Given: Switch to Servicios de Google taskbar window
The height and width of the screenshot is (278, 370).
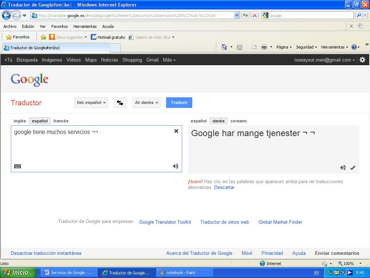Looking at the screenshot, I should pos(69,273).
